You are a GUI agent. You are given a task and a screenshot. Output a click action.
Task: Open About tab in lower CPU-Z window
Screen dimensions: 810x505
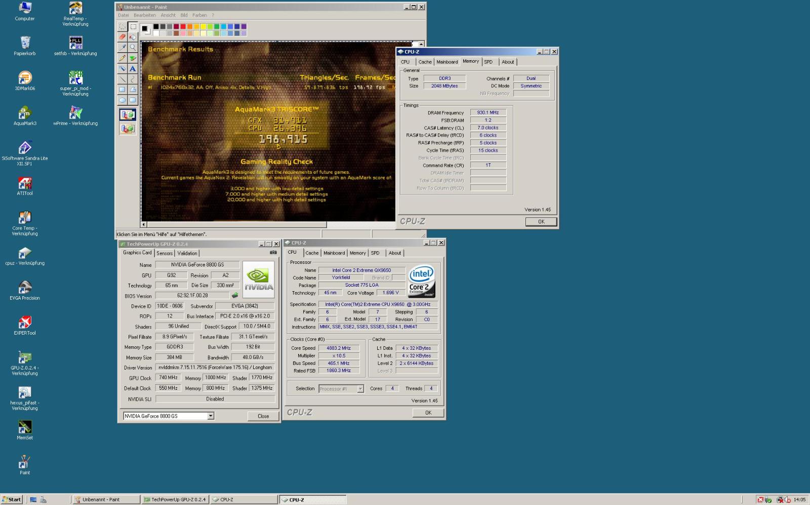coord(395,253)
